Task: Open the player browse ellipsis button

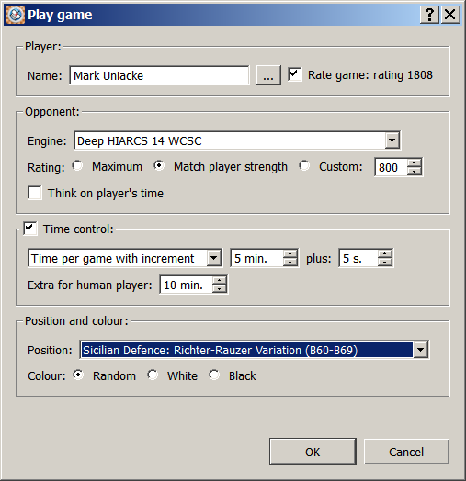Action: point(268,75)
